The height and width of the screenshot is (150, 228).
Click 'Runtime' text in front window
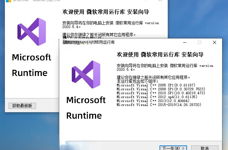click(x=84, y=116)
